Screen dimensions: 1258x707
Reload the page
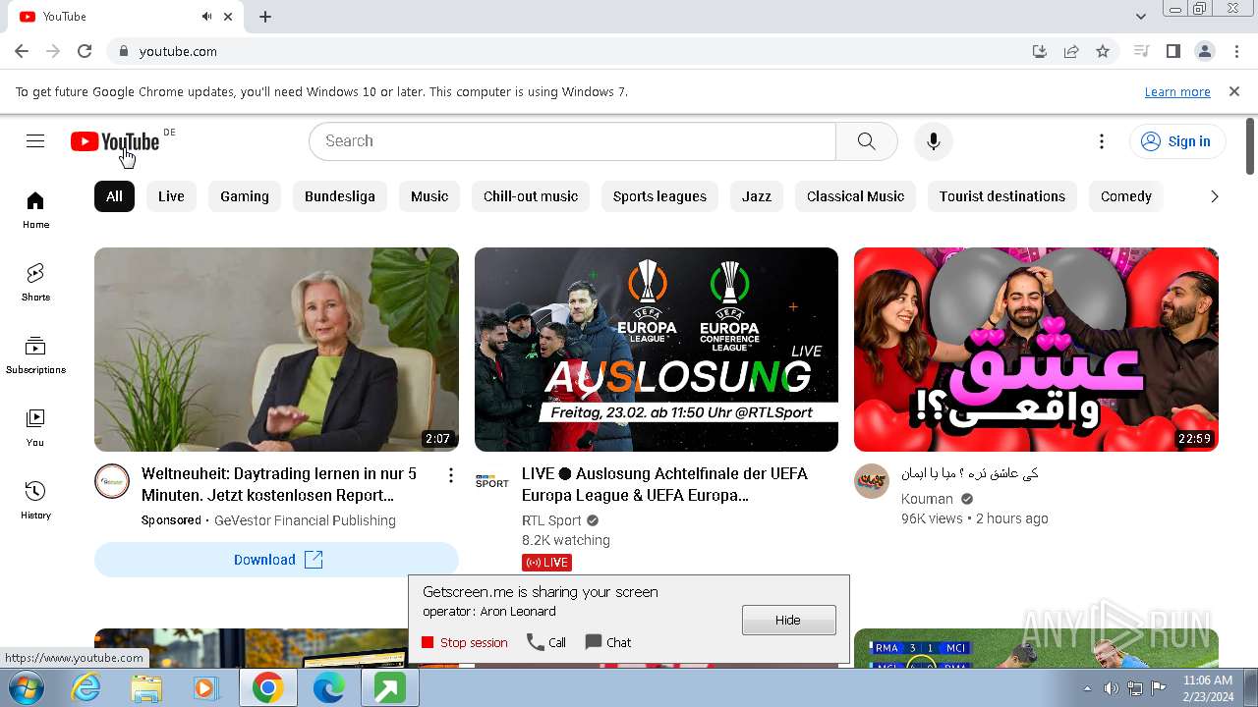click(x=85, y=51)
